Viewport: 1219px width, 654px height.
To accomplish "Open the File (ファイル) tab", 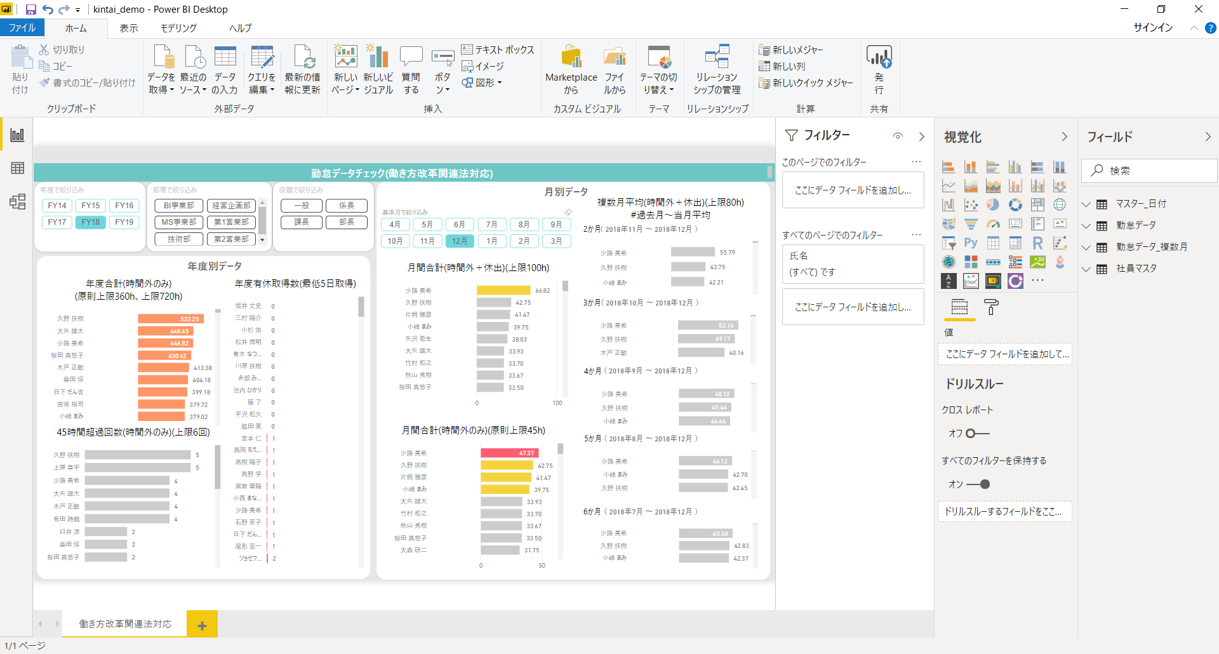I will (22, 28).
